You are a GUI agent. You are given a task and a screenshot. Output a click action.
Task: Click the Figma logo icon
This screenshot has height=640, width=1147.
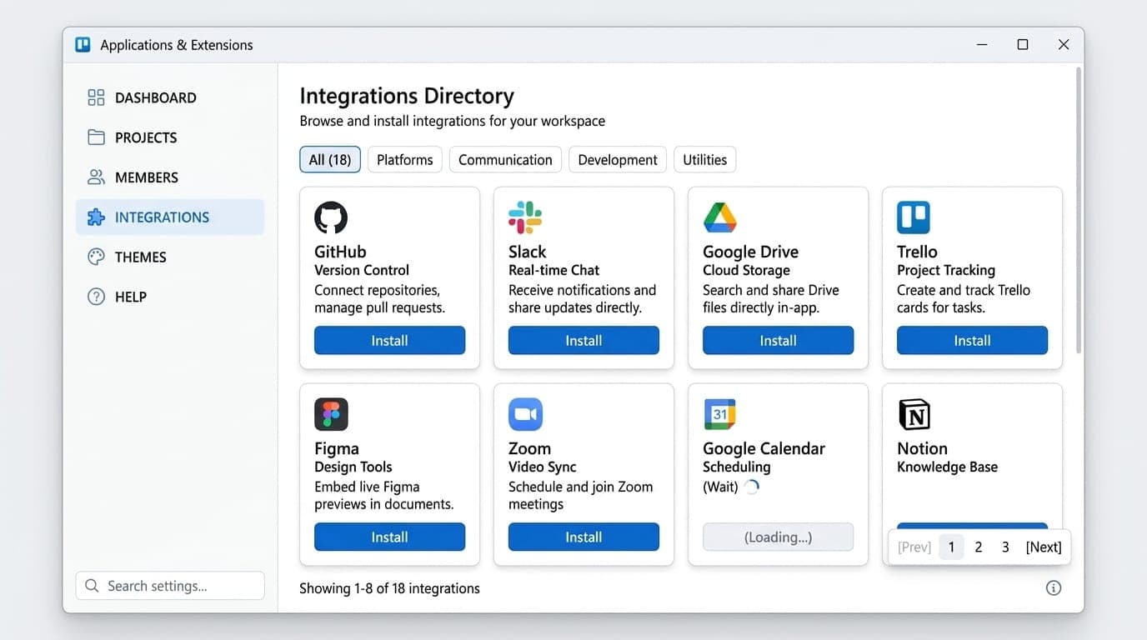(x=331, y=414)
